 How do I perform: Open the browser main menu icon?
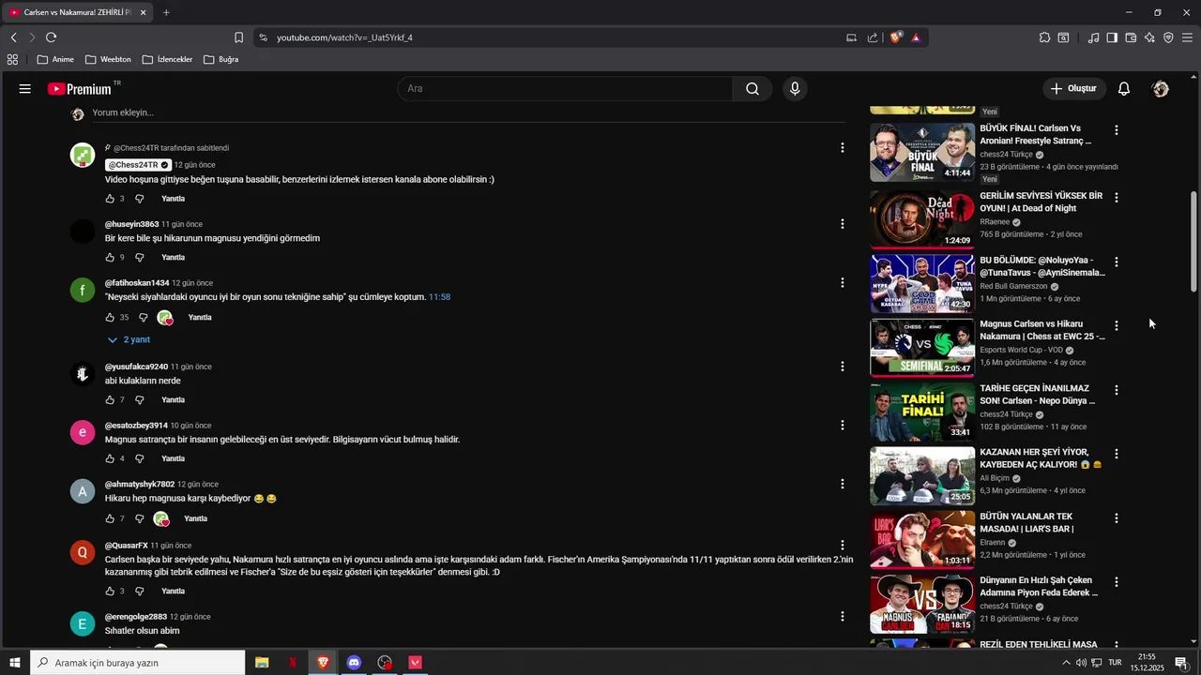pyautogui.click(x=1187, y=37)
